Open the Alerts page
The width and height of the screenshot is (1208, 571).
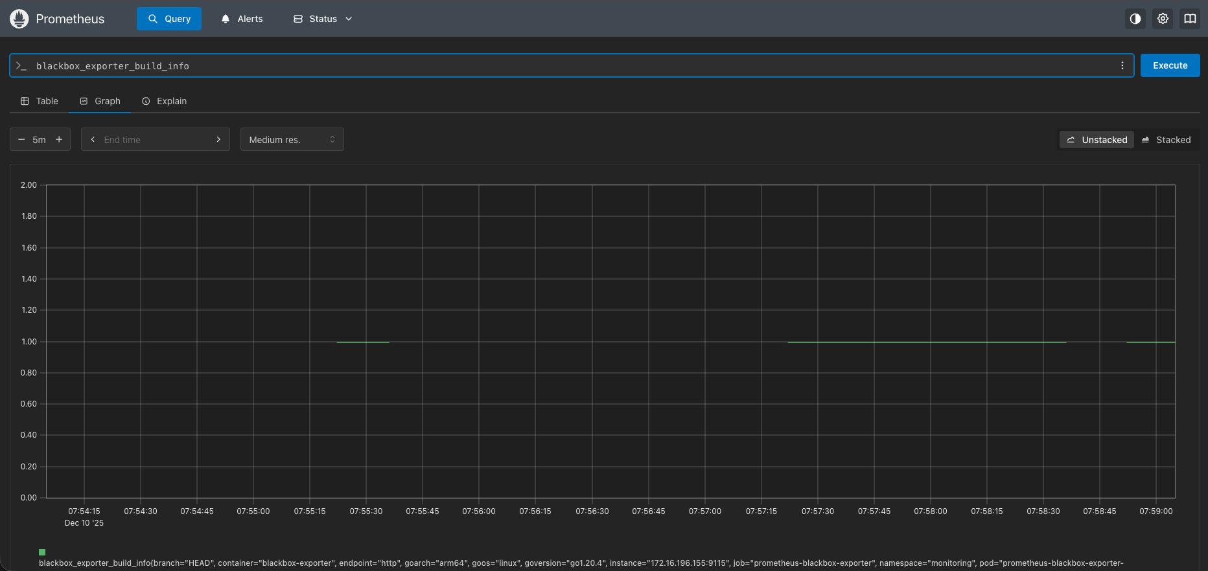pos(242,19)
